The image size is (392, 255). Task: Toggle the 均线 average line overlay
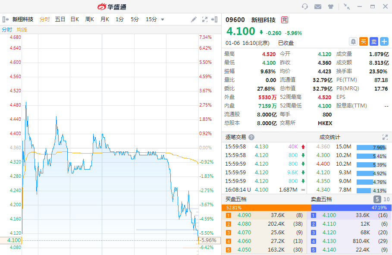coord(22,29)
